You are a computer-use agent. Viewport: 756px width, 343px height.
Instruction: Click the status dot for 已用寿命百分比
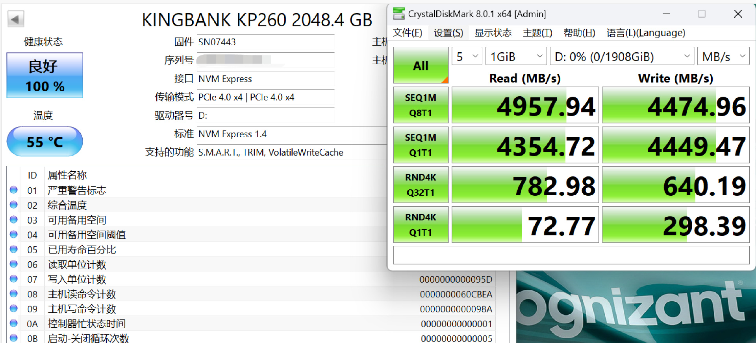point(14,249)
